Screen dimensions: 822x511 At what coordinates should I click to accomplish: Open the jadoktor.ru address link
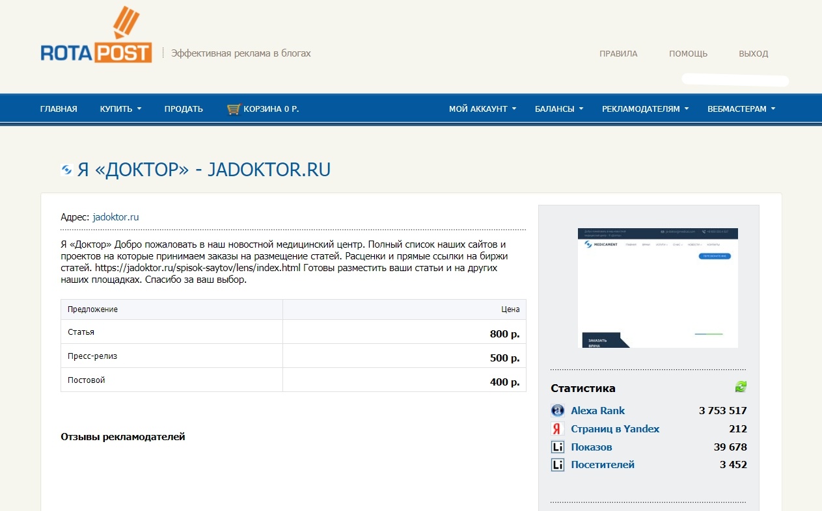[x=116, y=217]
